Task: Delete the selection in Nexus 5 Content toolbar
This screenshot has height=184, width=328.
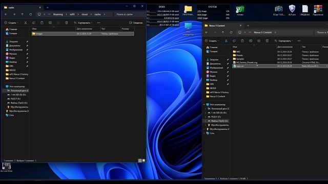Action: (x=267, y=41)
